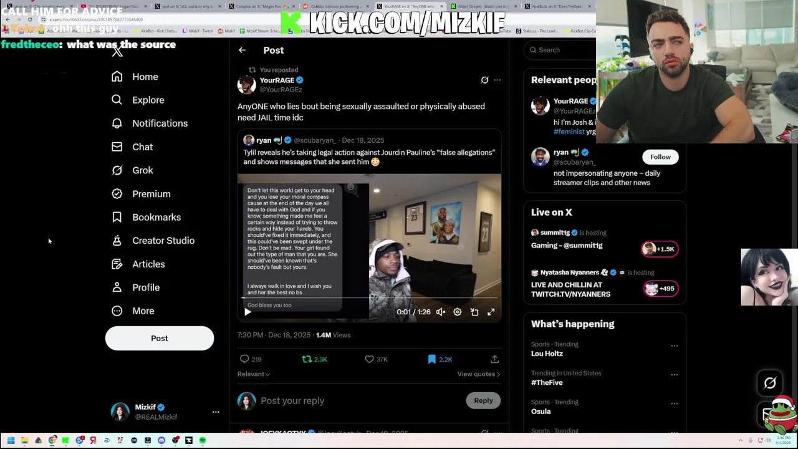Seek on the video progress bar
798x449 pixels.
369,298
